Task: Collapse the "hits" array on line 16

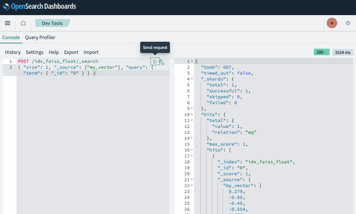Action: [192, 150]
